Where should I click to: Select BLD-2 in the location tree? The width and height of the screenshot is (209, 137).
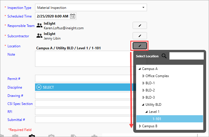[x=150, y=90]
